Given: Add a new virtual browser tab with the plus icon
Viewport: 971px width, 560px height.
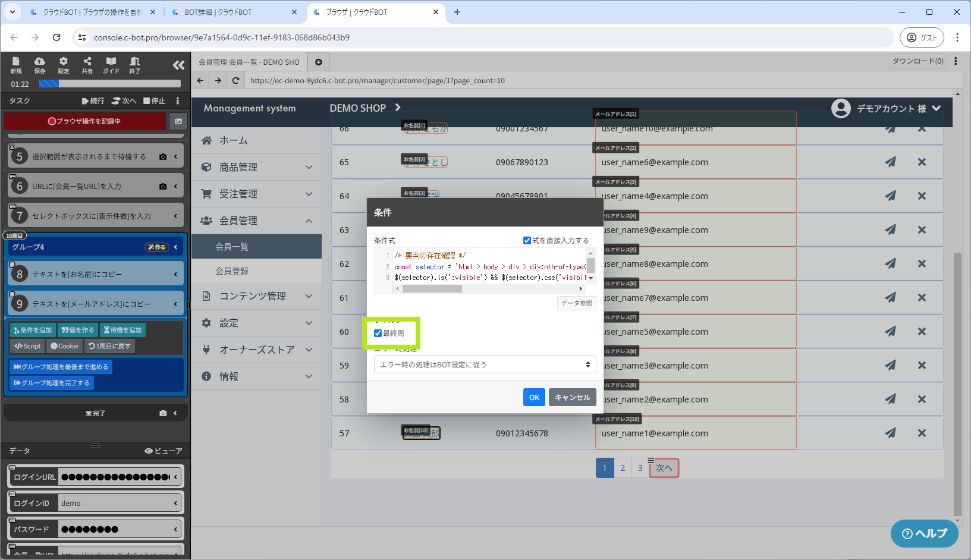Looking at the screenshot, I should click(319, 62).
